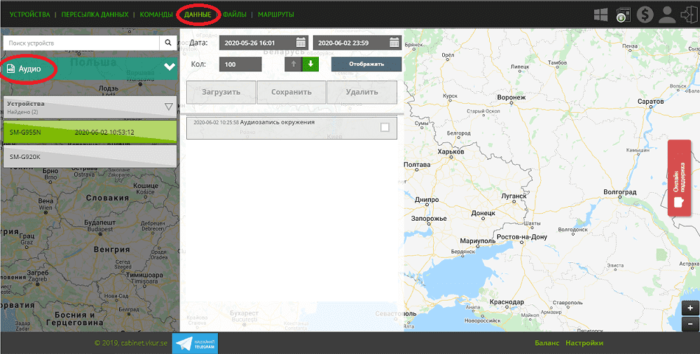Expand the Аудио data type dropdown
The width and height of the screenshot is (700, 354).
coord(169,67)
